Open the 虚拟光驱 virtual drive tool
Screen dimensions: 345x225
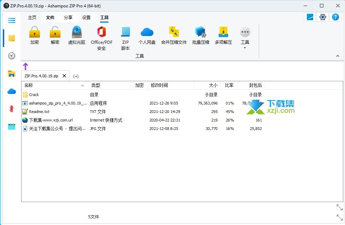click(x=77, y=35)
